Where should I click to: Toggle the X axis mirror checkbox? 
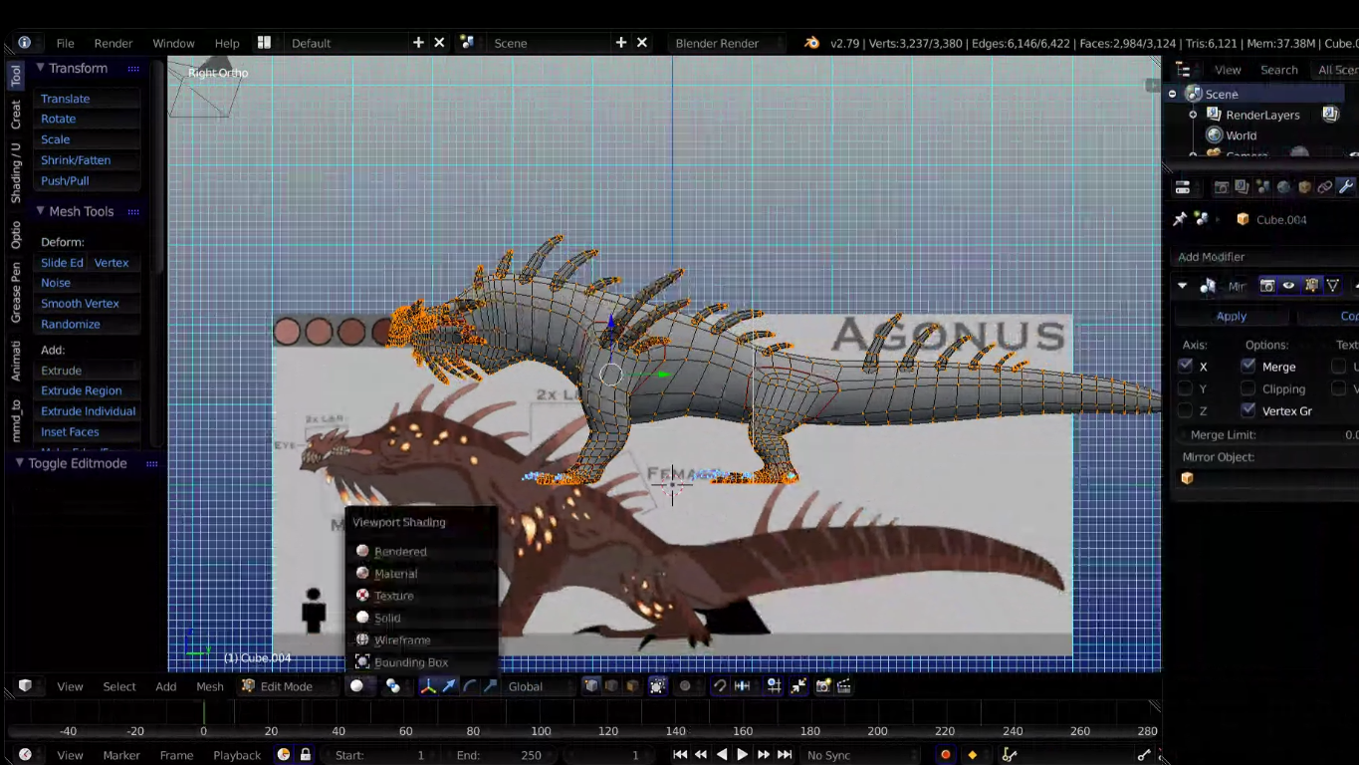(1185, 366)
